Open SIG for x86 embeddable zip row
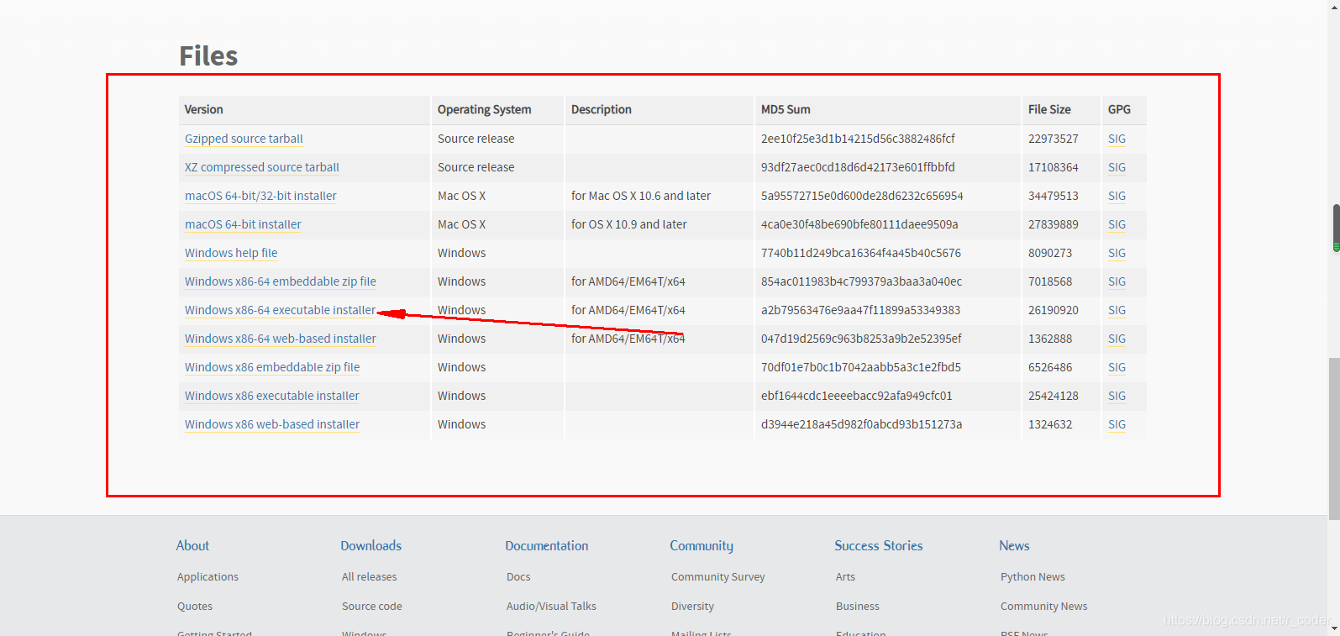1340x636 pixels. click(1117, 367)
